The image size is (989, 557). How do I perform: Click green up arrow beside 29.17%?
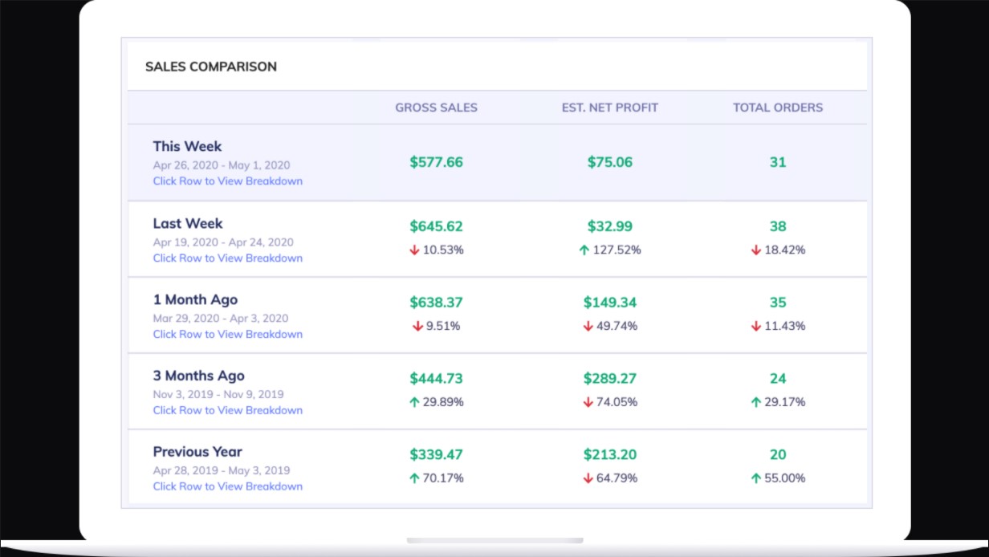(756, 402)
